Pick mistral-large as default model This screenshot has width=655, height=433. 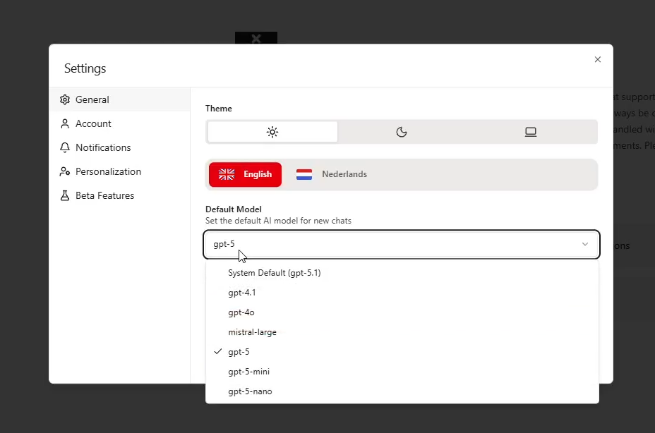tap(252, 332)
